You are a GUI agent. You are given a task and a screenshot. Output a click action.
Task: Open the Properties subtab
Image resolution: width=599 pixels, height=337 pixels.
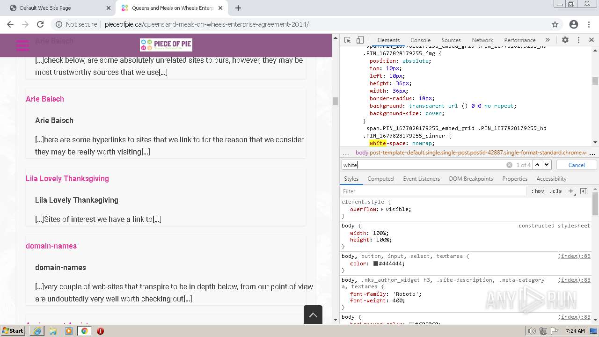click(515, 179)
